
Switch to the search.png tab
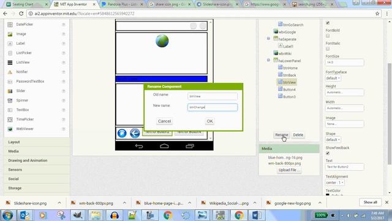[x=312, y=4]
